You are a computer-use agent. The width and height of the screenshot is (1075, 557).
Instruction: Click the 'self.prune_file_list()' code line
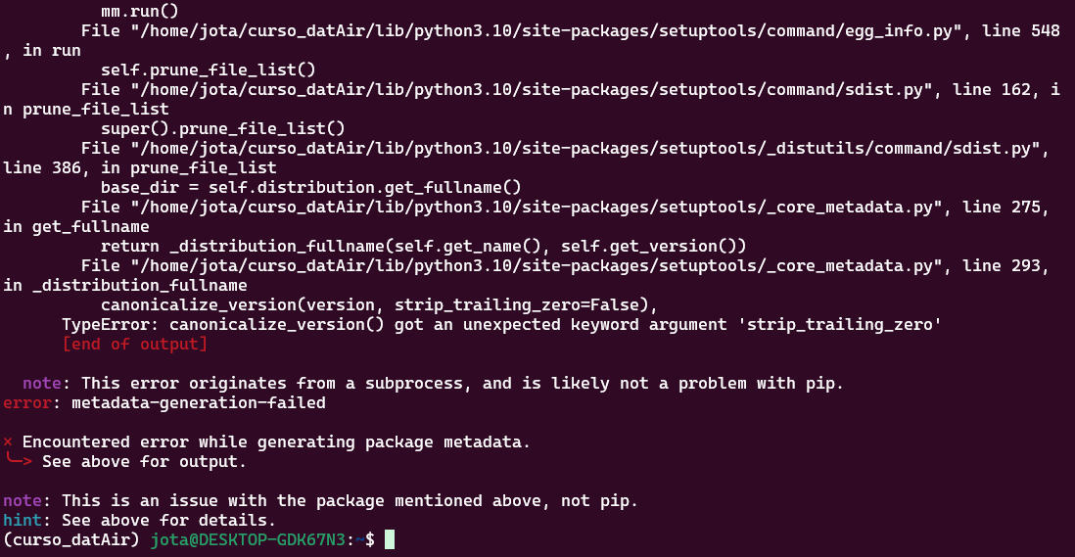(209, 70)
